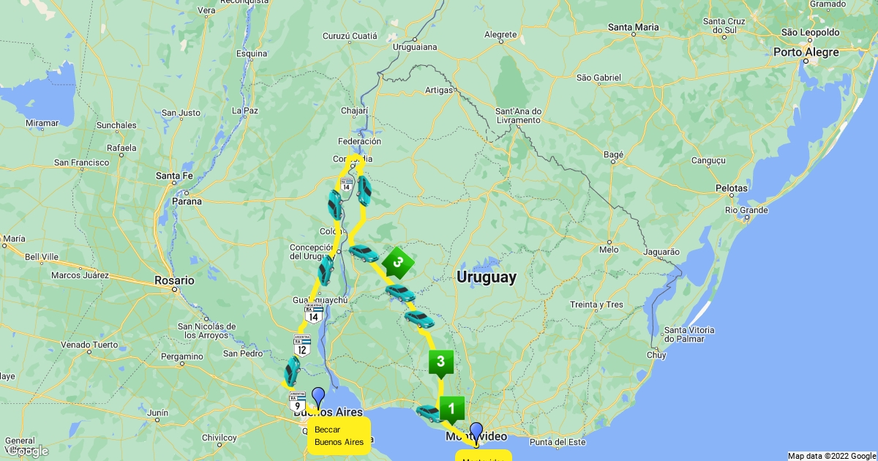Click the blue pin marker at Montevideo
The image size is (878, 461).
[x=476, y=432]
